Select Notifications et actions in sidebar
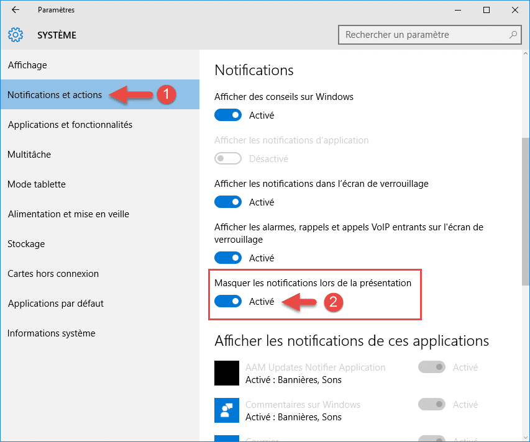The height and width of the screenshot is (442, 530). tap(100, 94)
